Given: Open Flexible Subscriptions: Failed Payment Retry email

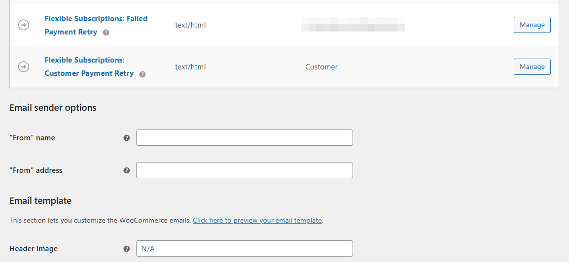Looking at the screenshot, I should point(96,25).
